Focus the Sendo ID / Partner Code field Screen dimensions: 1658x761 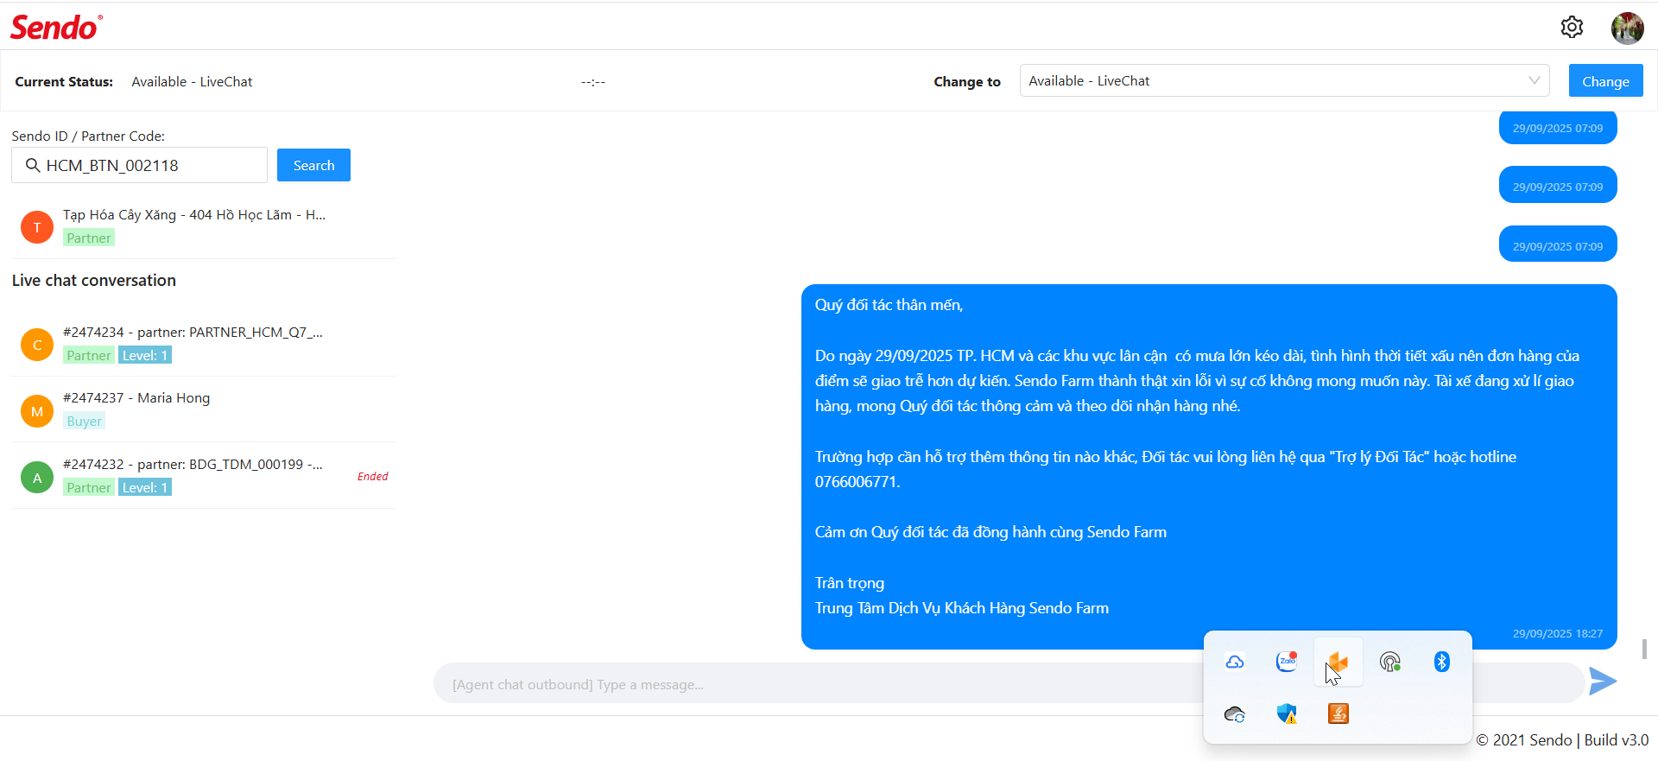coord(139,165)
